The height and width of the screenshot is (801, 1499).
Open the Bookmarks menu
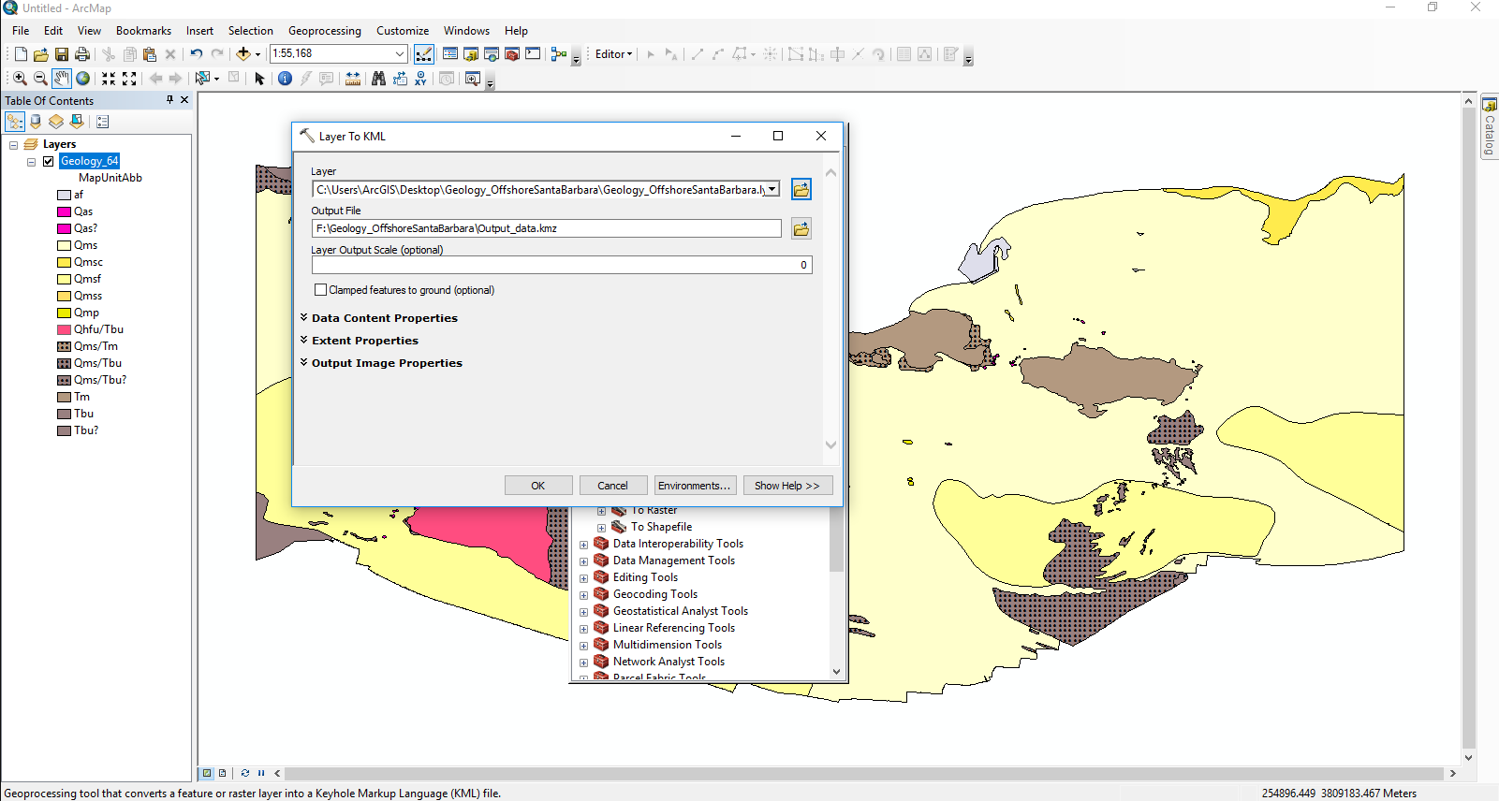point(143,31)
